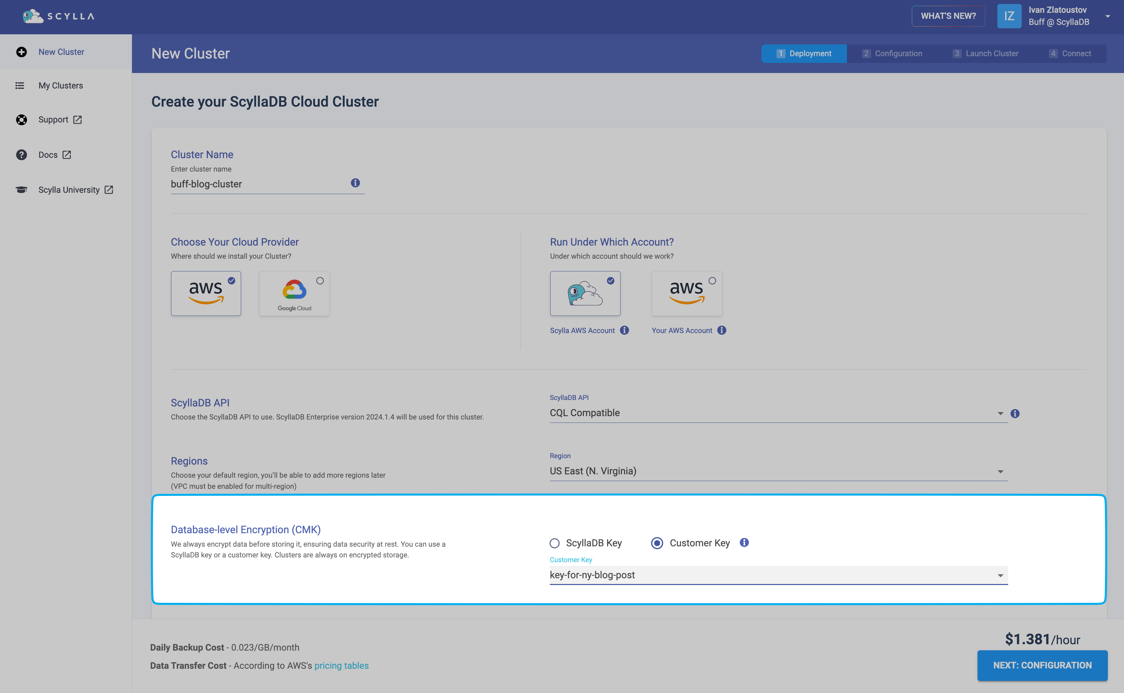Viewport: 1124px width, 693px height.
Task: Click the Docs question mark icon
Action: [21, 155]
